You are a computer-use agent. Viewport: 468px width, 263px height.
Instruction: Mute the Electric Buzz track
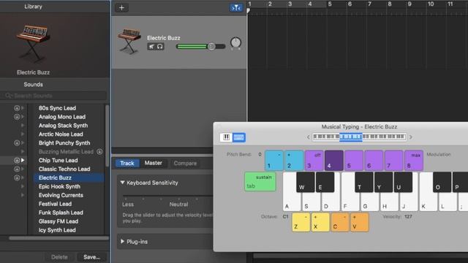(151, 47)
